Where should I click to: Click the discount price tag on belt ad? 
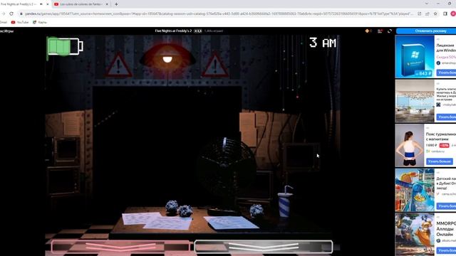[x=444, y=145]
